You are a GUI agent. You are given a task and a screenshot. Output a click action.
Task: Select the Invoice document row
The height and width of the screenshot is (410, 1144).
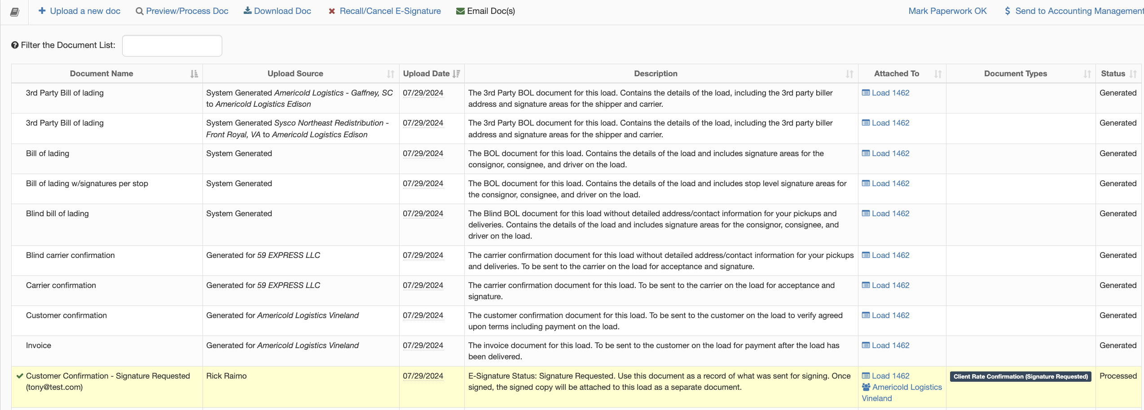click(x=576, y=351)
